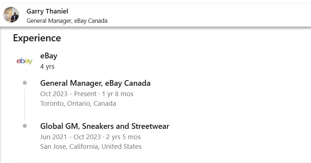Open the eBay company name link

tap(49, 56)
